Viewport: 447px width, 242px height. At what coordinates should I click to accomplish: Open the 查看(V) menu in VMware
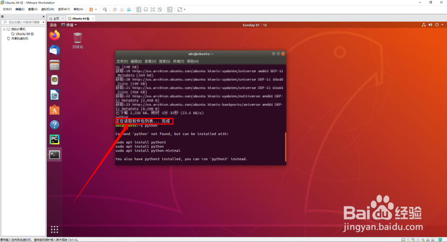(33, 9)
